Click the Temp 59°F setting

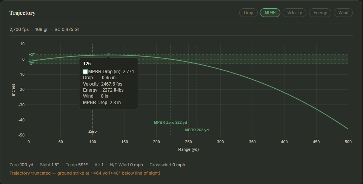(x=77, y=165)
